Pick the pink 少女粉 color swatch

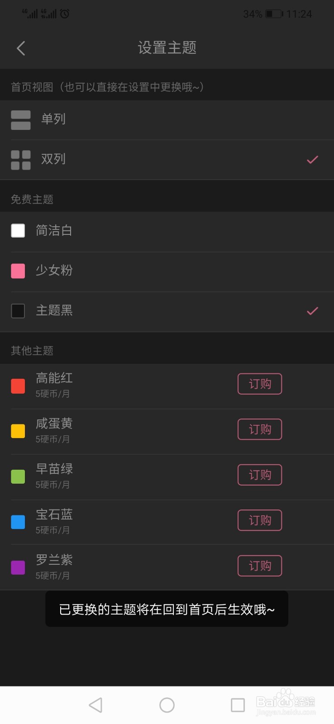18,271
